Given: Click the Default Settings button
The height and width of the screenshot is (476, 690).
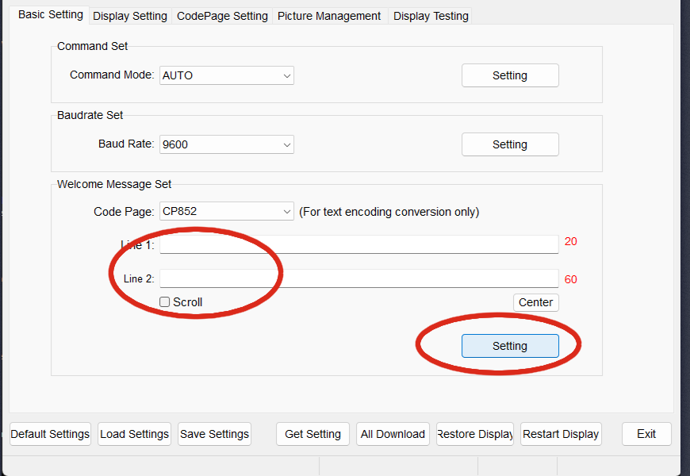Looking at the screenshot, I should (50, 434).
